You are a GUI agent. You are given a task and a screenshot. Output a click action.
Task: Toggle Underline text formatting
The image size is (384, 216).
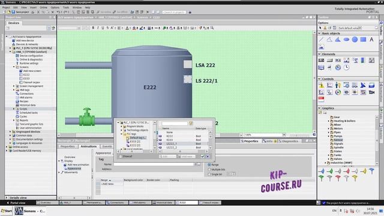pyautogui.click(x=103, y=28)
